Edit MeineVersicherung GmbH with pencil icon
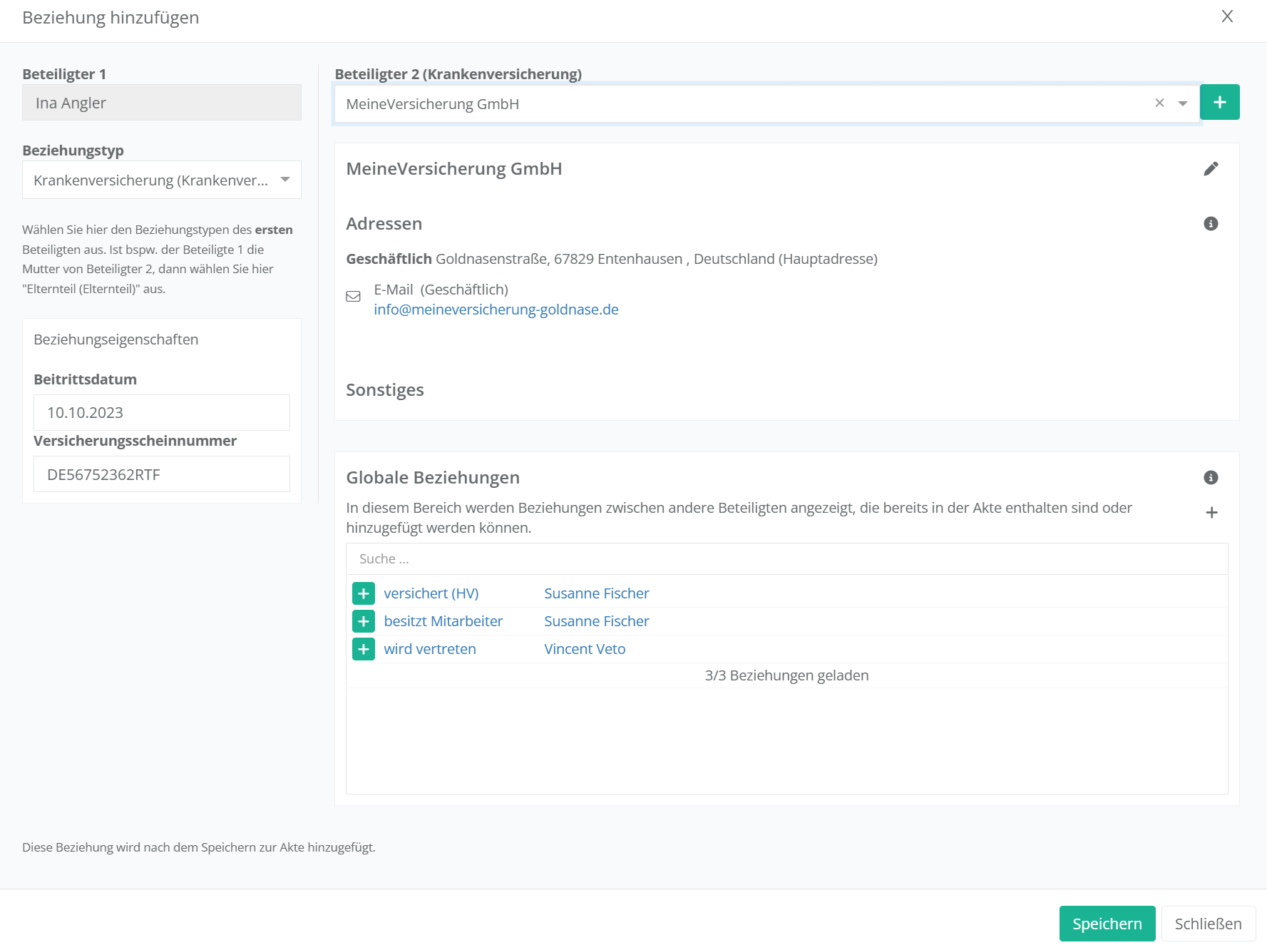 pos(1211,169)
